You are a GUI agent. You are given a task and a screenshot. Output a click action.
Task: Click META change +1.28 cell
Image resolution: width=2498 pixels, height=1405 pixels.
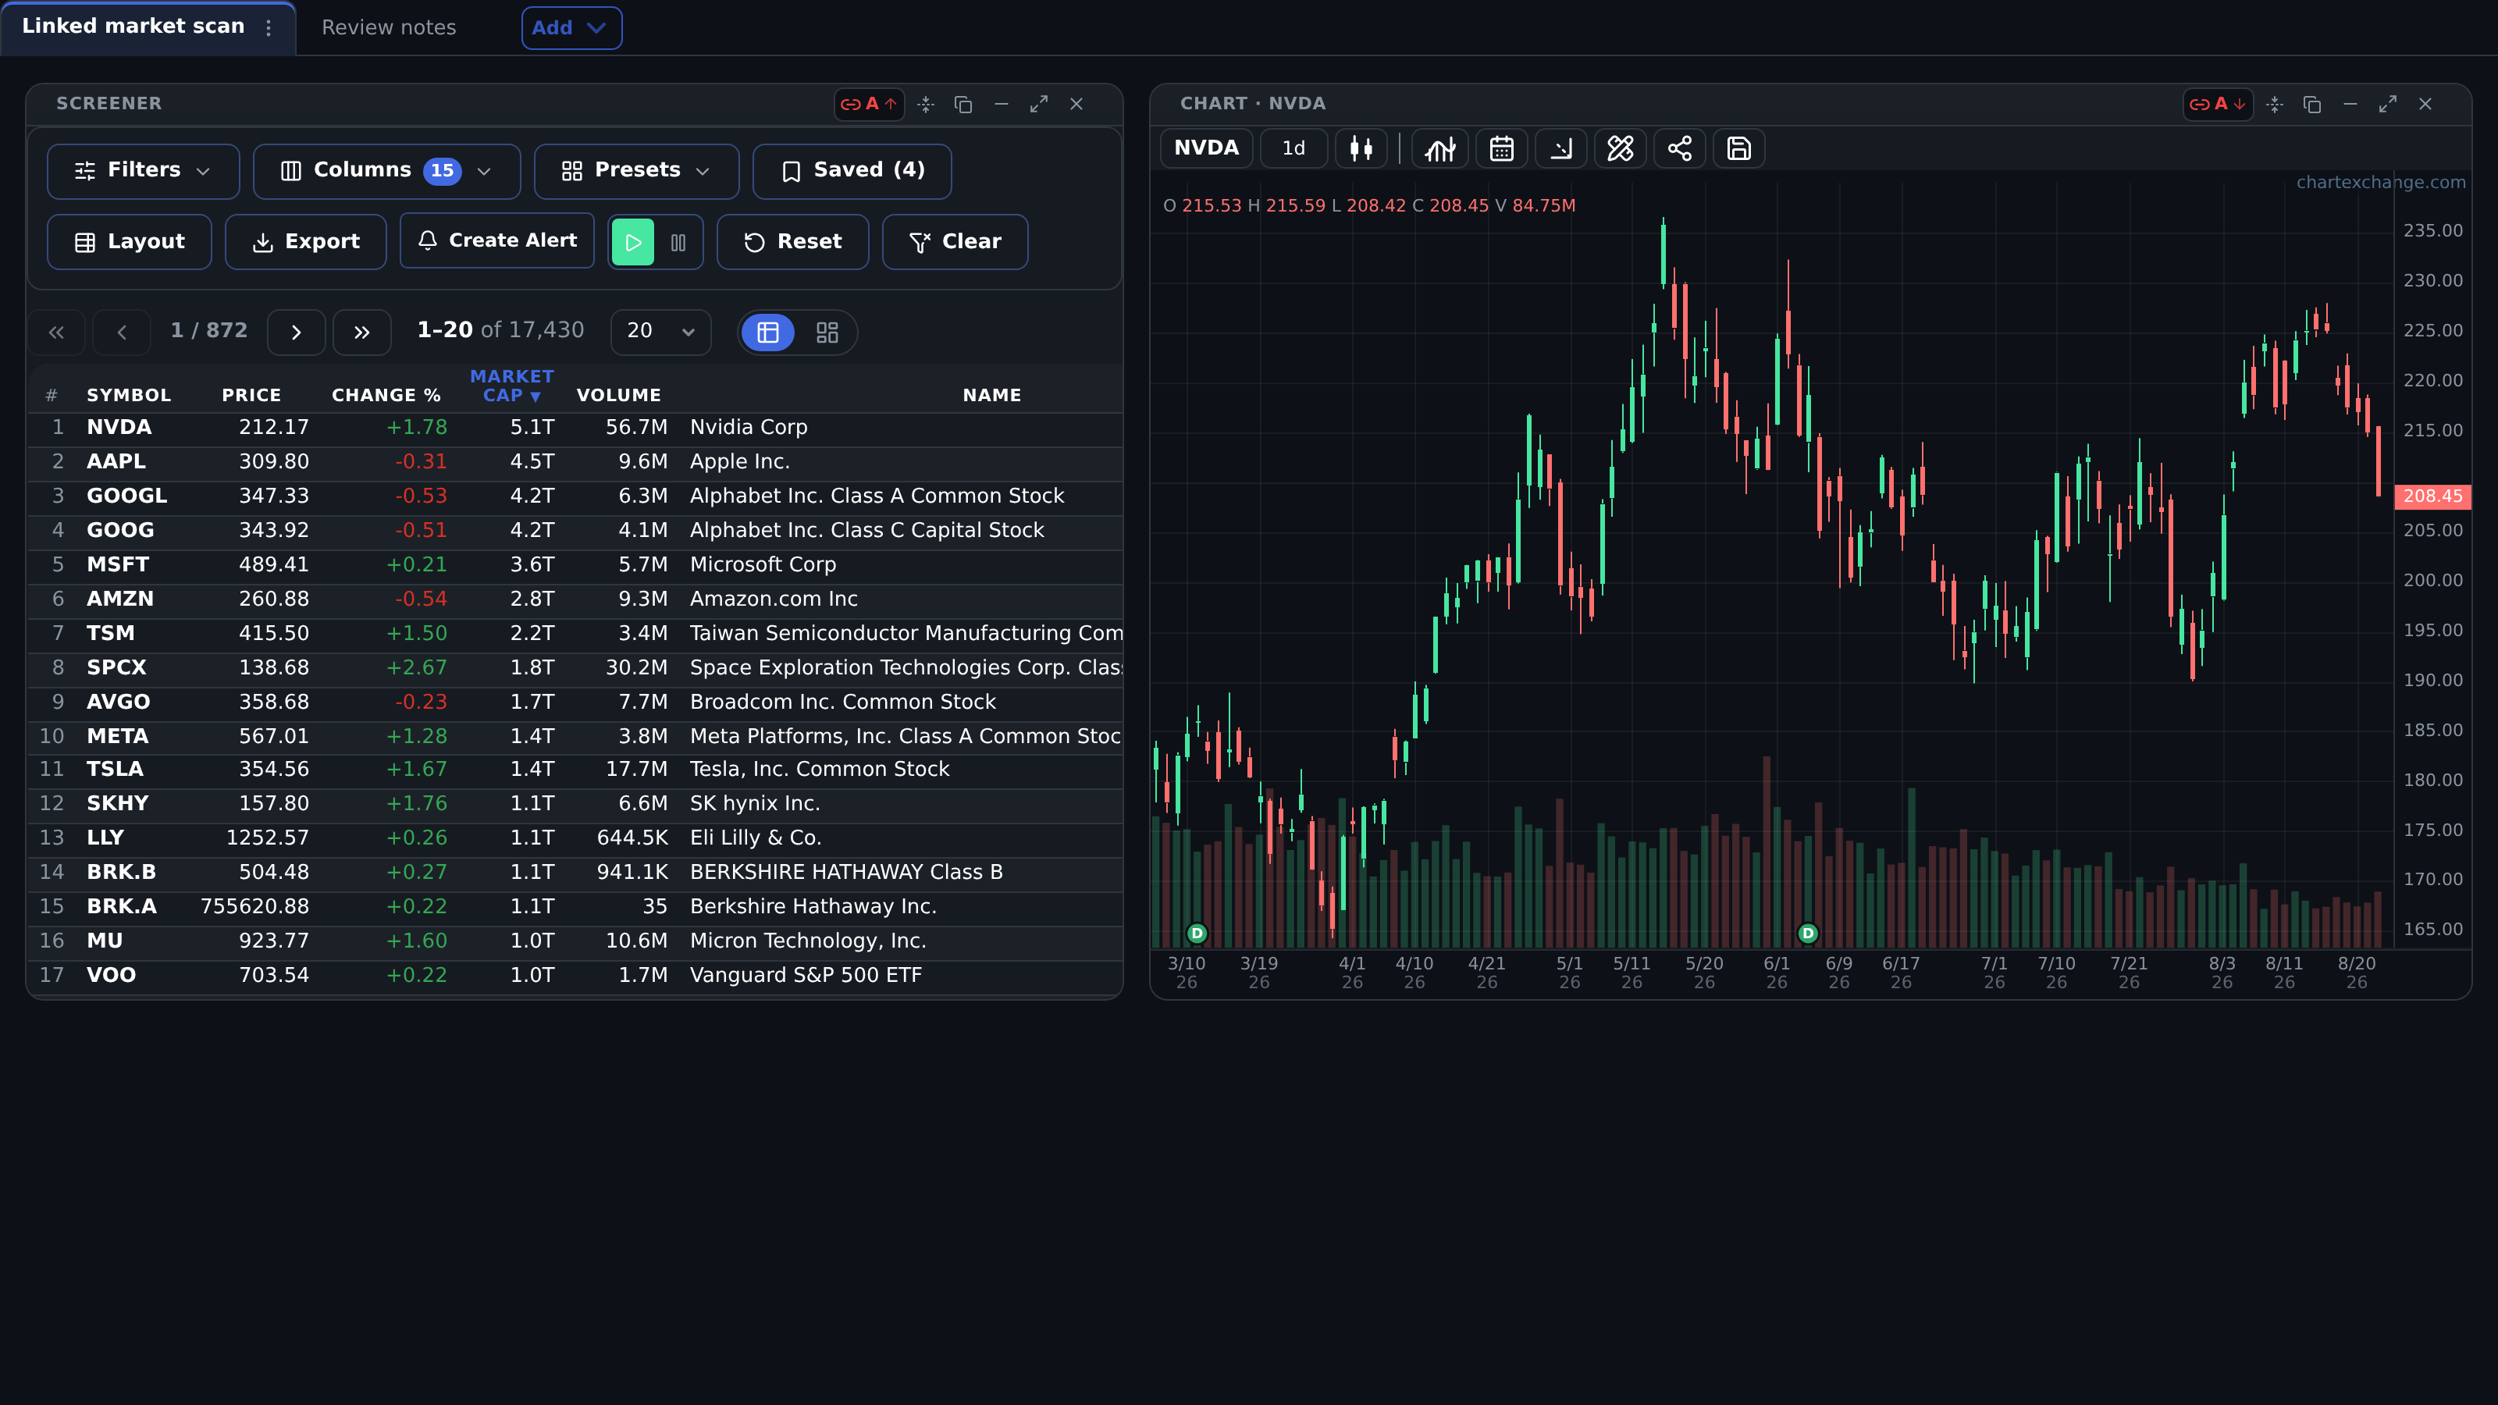pos(417,737)
